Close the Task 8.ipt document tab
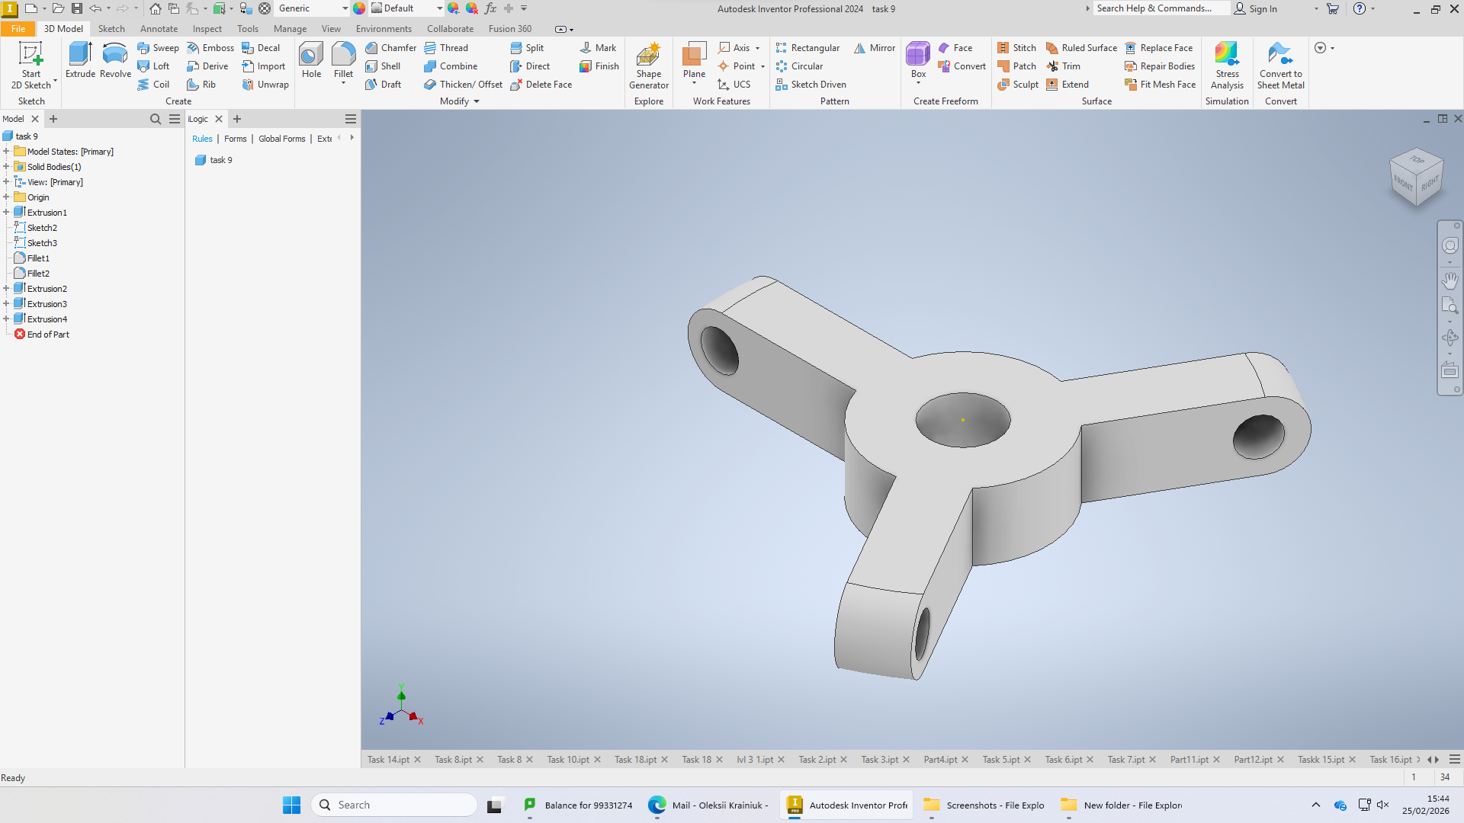Viewport: 1464px width, 823px height. click(480, 760)
